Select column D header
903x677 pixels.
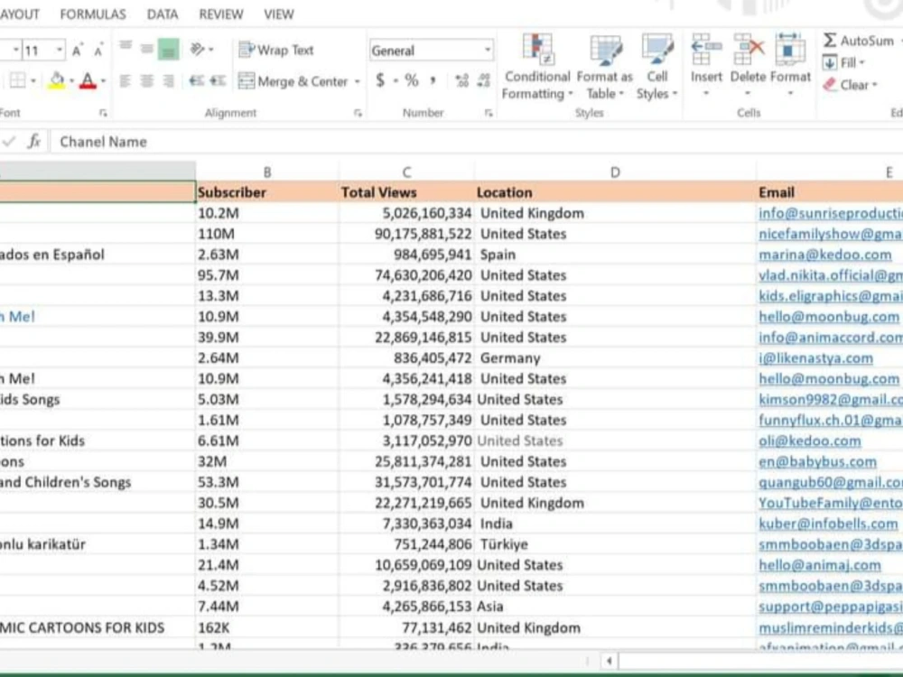coord(615,172)
